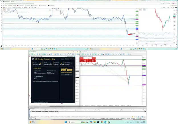This screenshot has height=124, width=178.
Task: Select equidistant channel tool in left MetaTrader toolbar
Action: 70,54
